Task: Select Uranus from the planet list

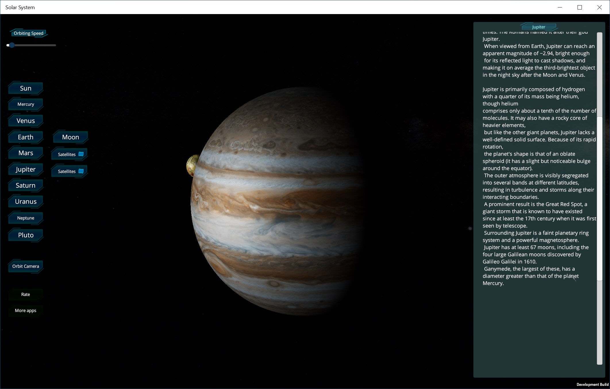Action: pos(26,201)
